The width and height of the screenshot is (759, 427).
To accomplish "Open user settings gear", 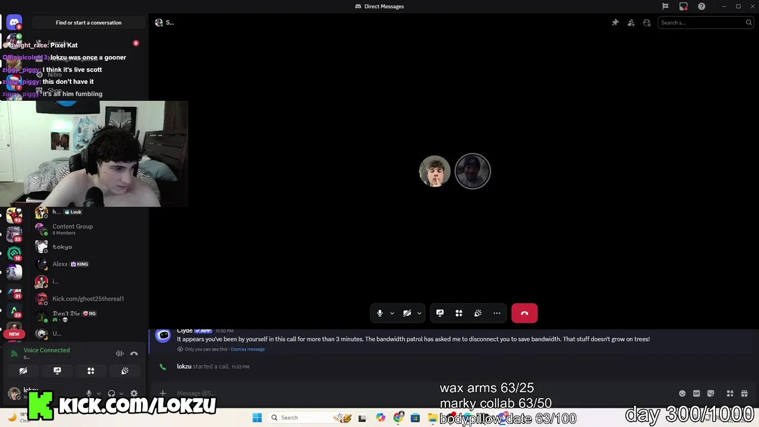I will click(x=134, y=393).
